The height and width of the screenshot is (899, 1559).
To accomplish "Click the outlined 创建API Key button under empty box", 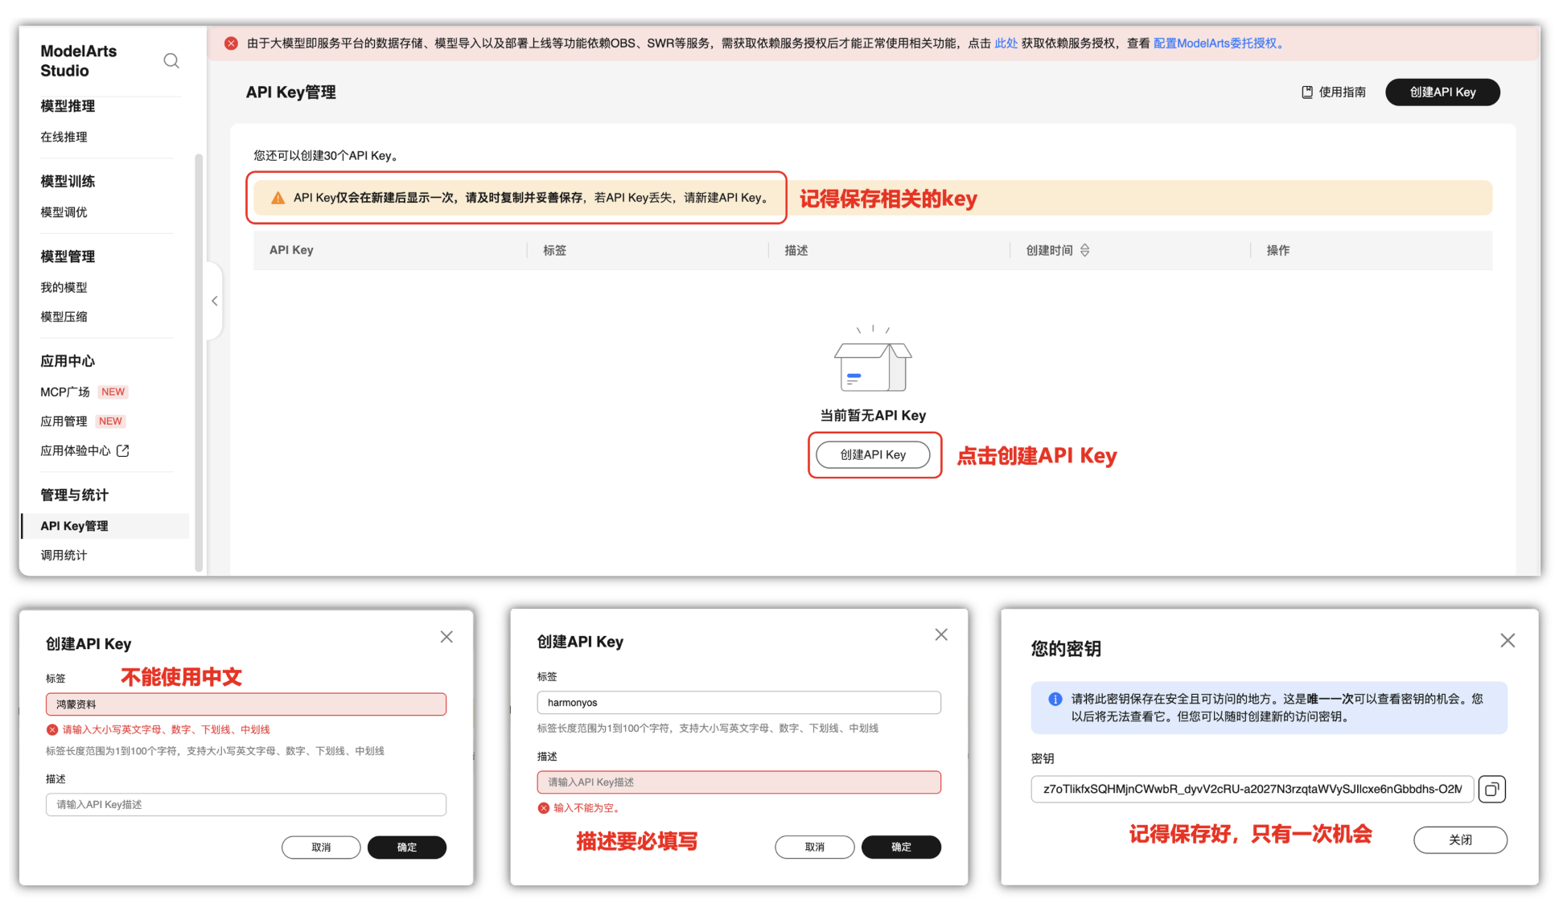I will [873, 455].
